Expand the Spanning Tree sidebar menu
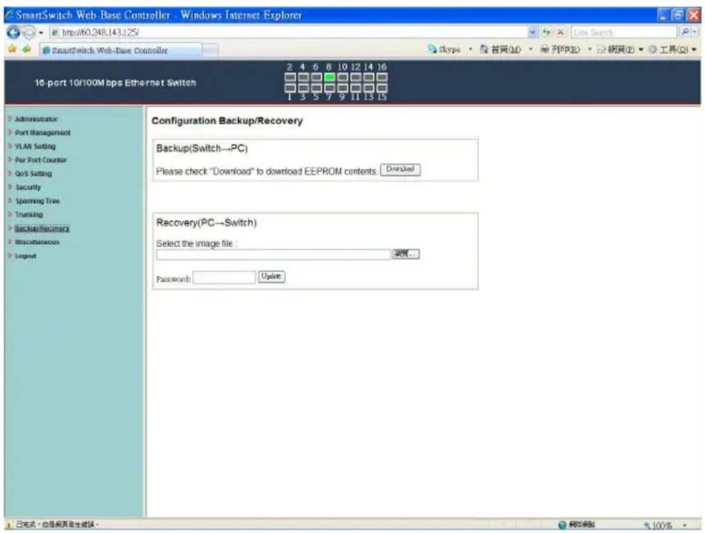The image size is (705, 533). coord(37,201)
